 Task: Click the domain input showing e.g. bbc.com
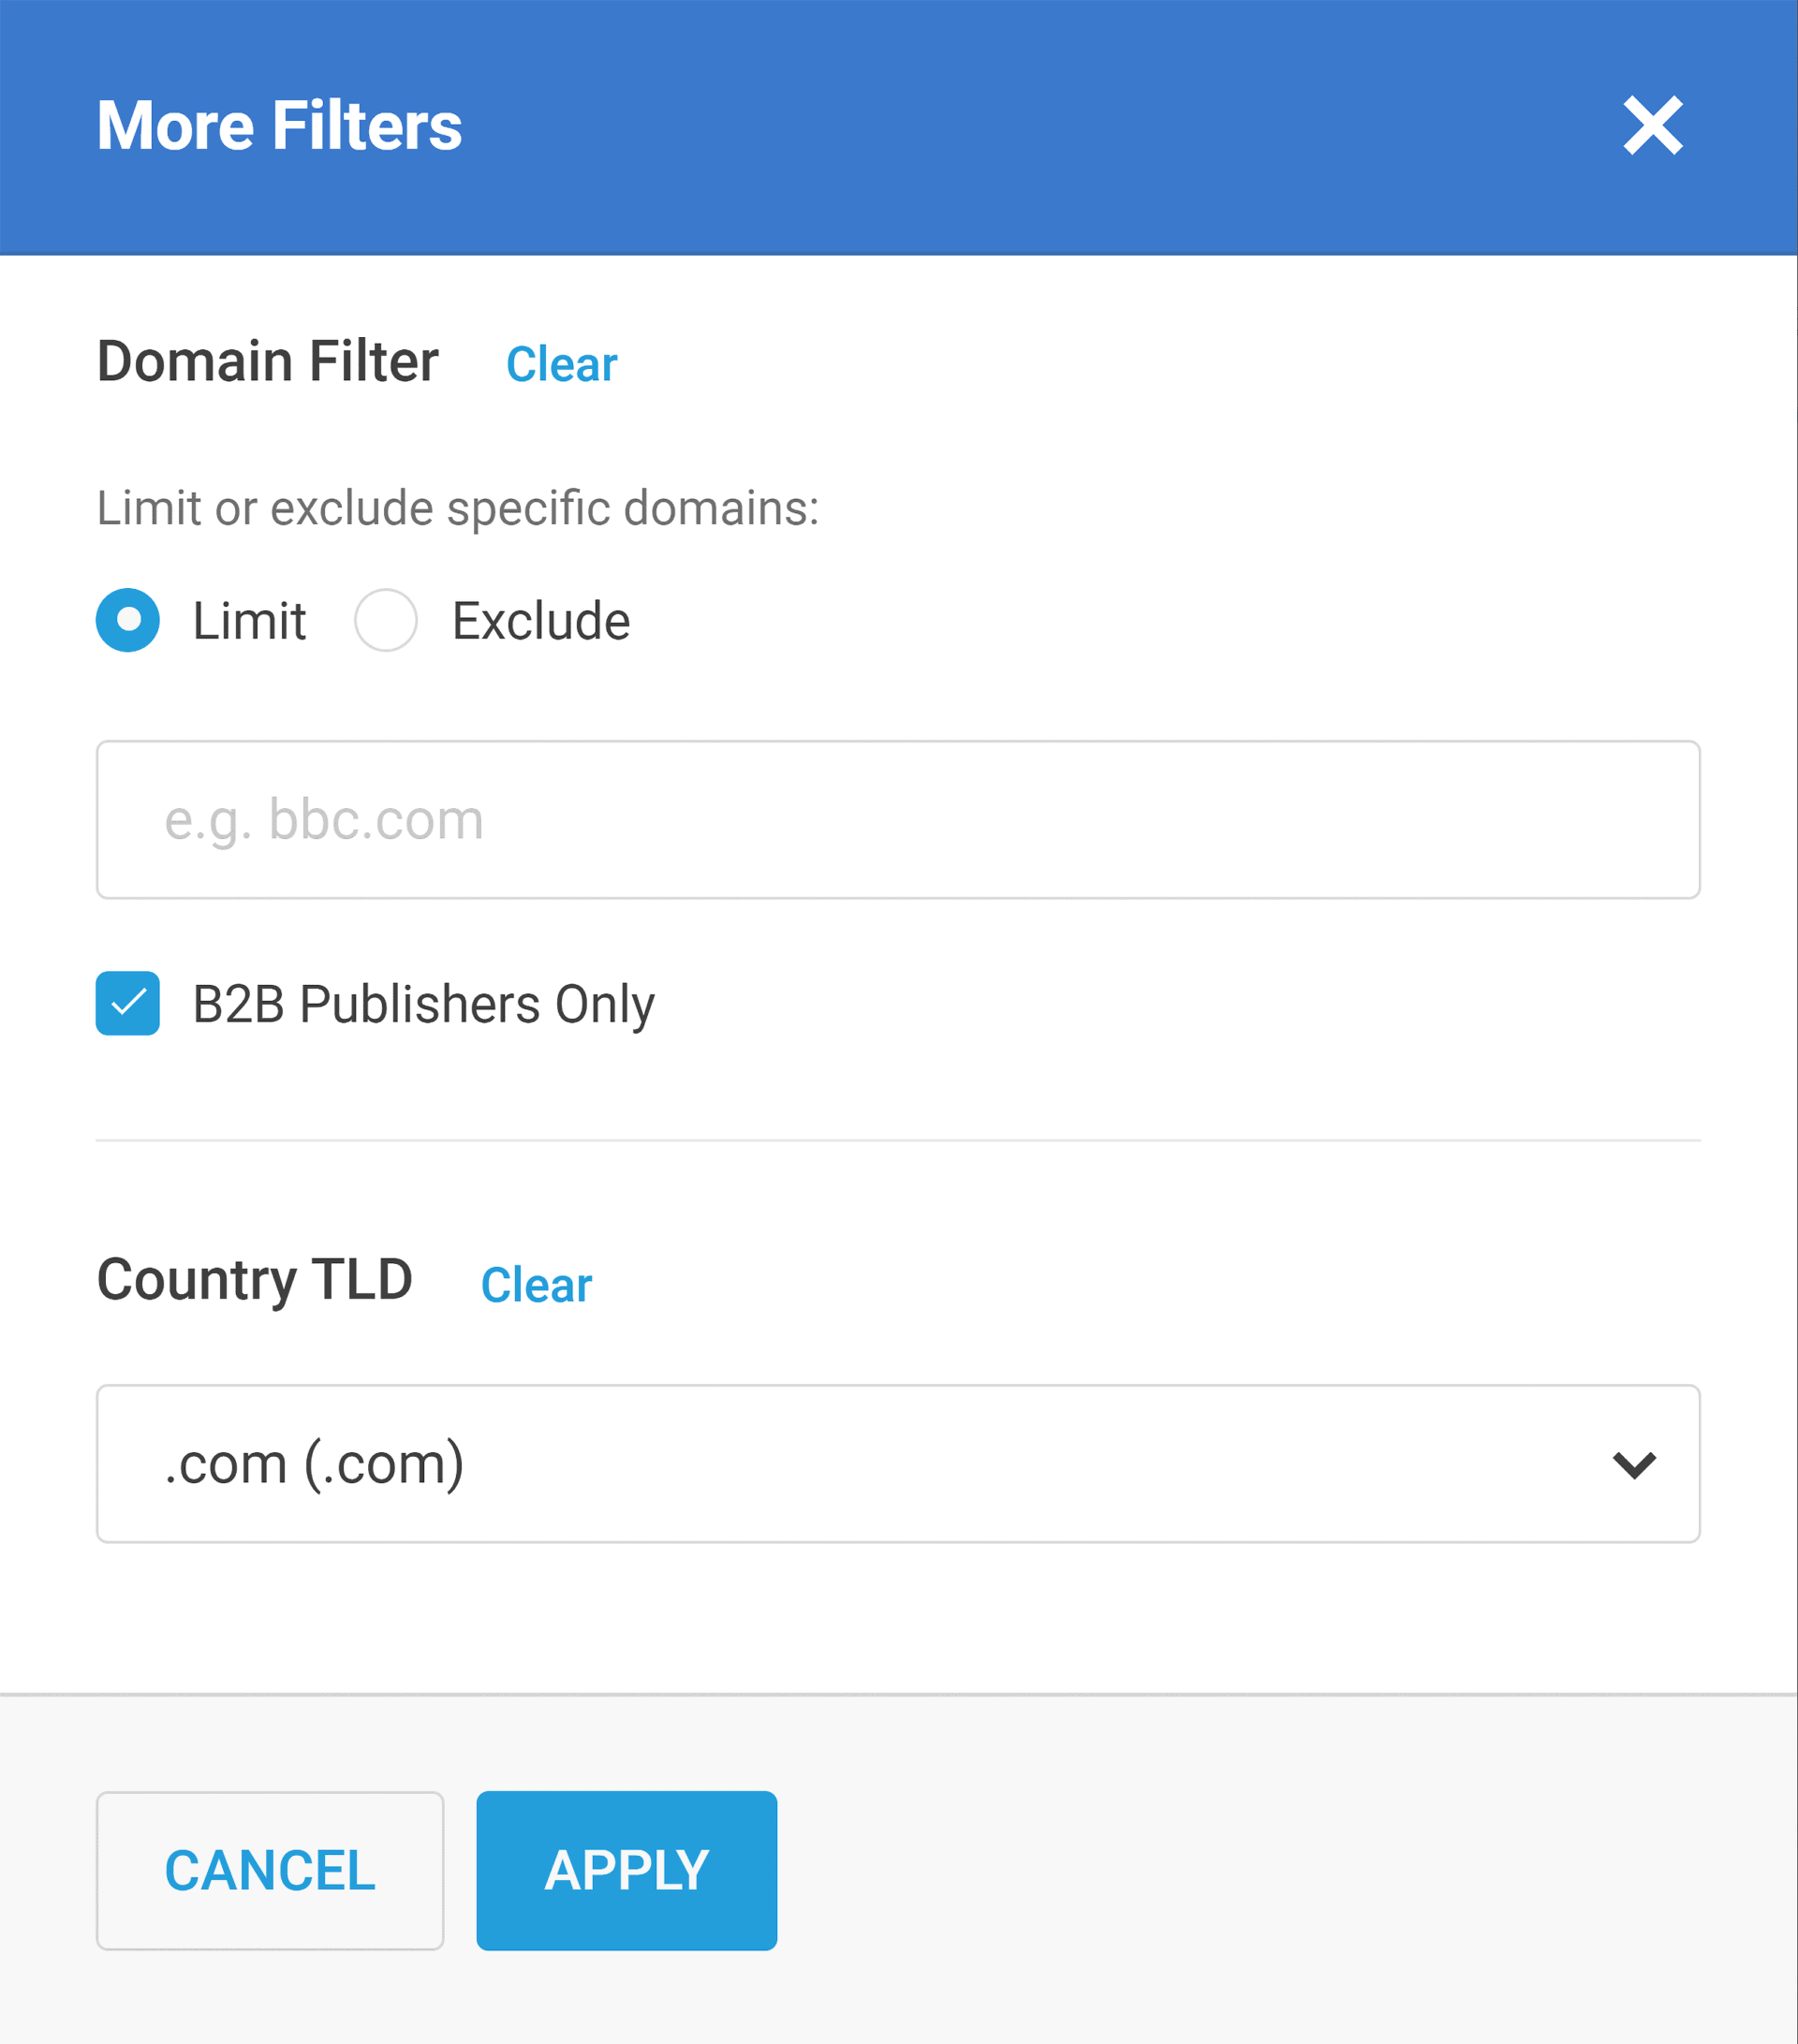pyautogui.click(x=897, y=820)
